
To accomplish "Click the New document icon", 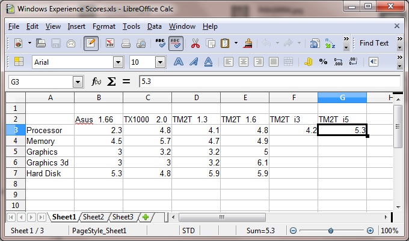I will click(18, 43).
